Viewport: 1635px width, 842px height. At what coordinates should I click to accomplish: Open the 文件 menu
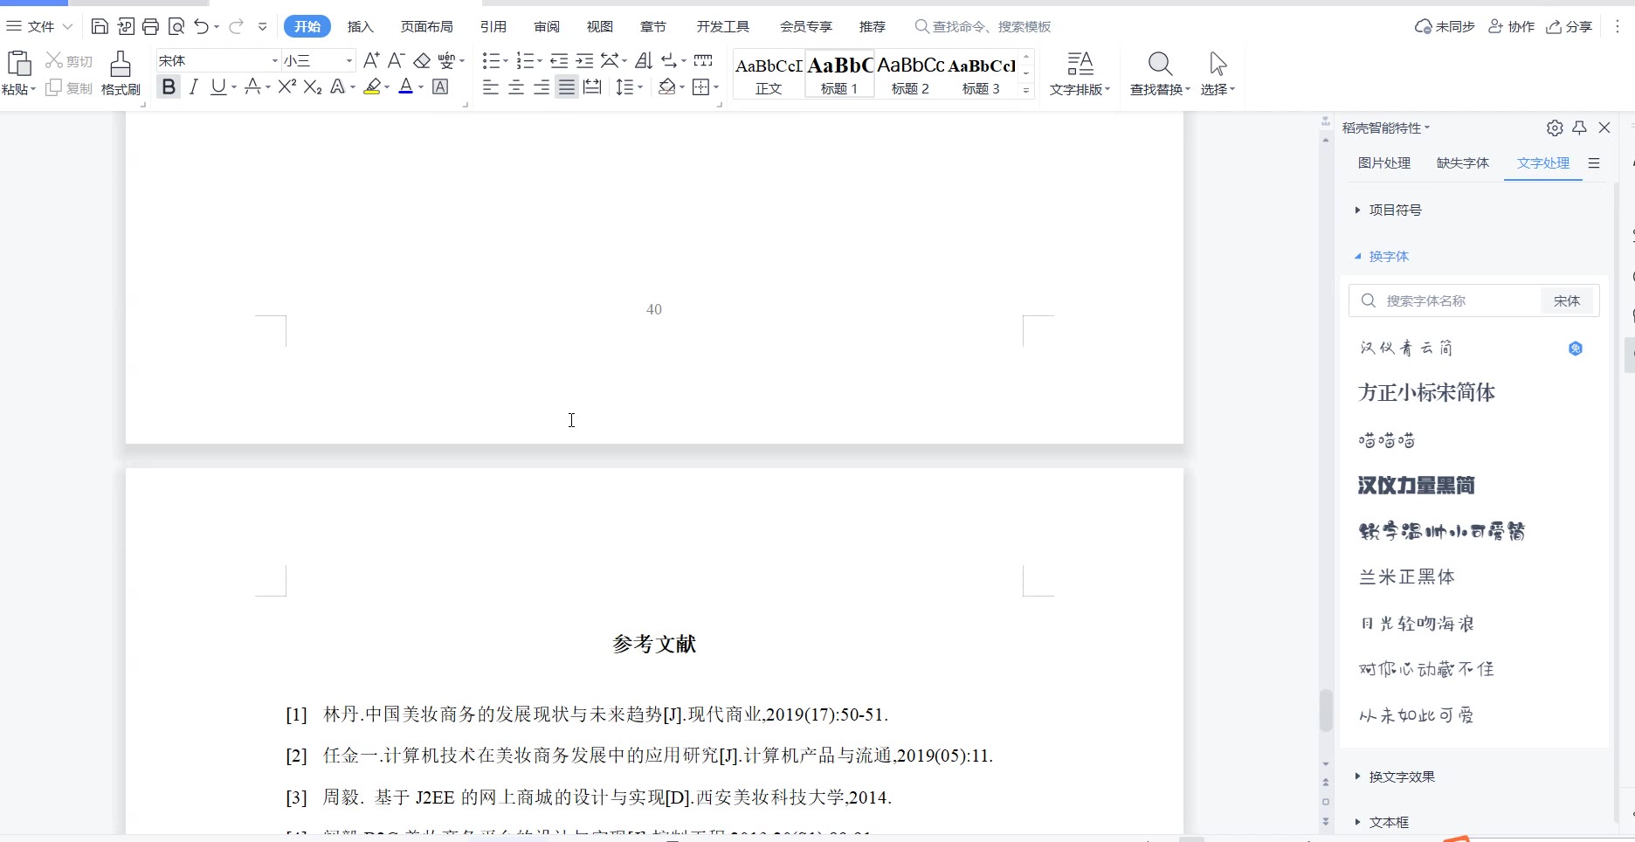[40, 27]
